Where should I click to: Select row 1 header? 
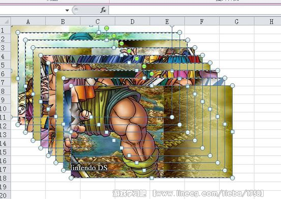point(6,30)
